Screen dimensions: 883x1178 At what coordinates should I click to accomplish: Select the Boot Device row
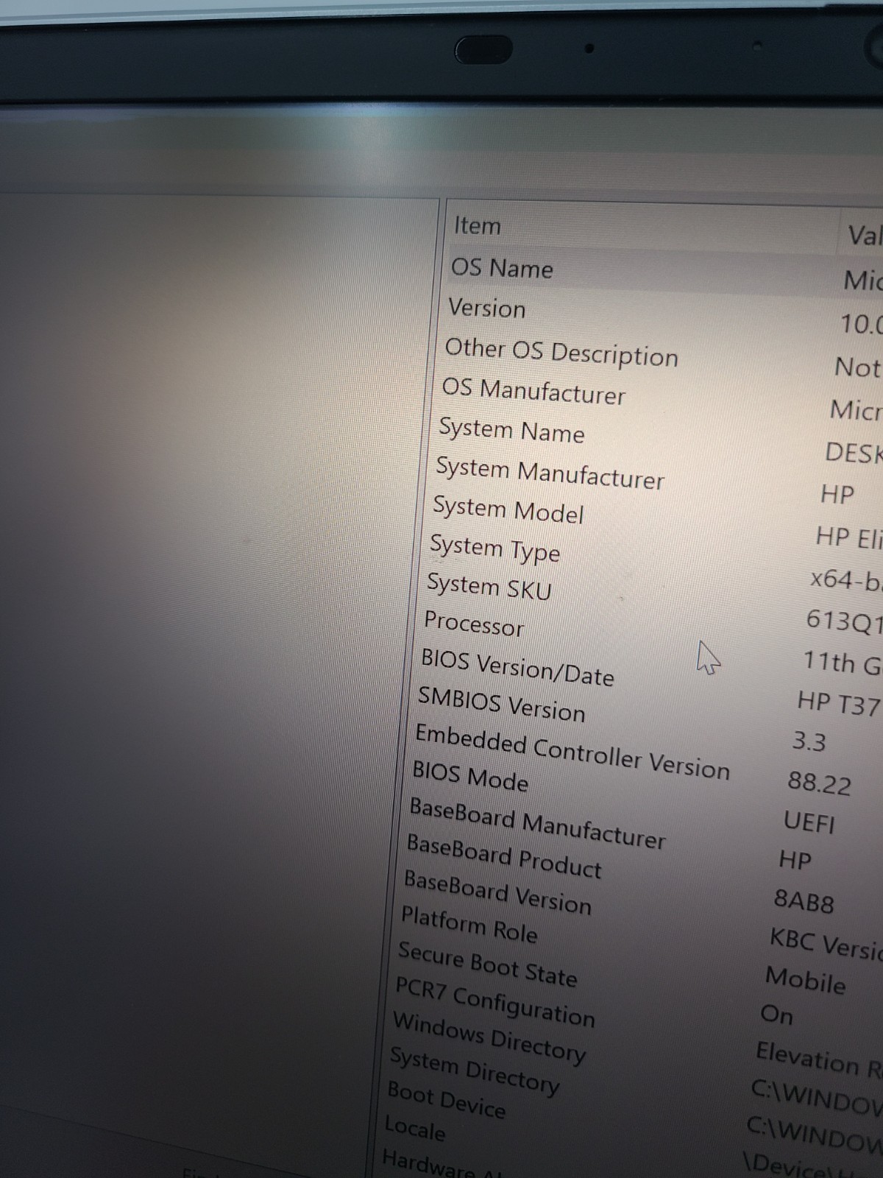pyautogui.click(x=446, y=1100)
